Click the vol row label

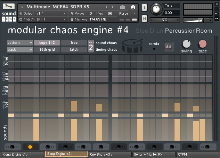7,105
